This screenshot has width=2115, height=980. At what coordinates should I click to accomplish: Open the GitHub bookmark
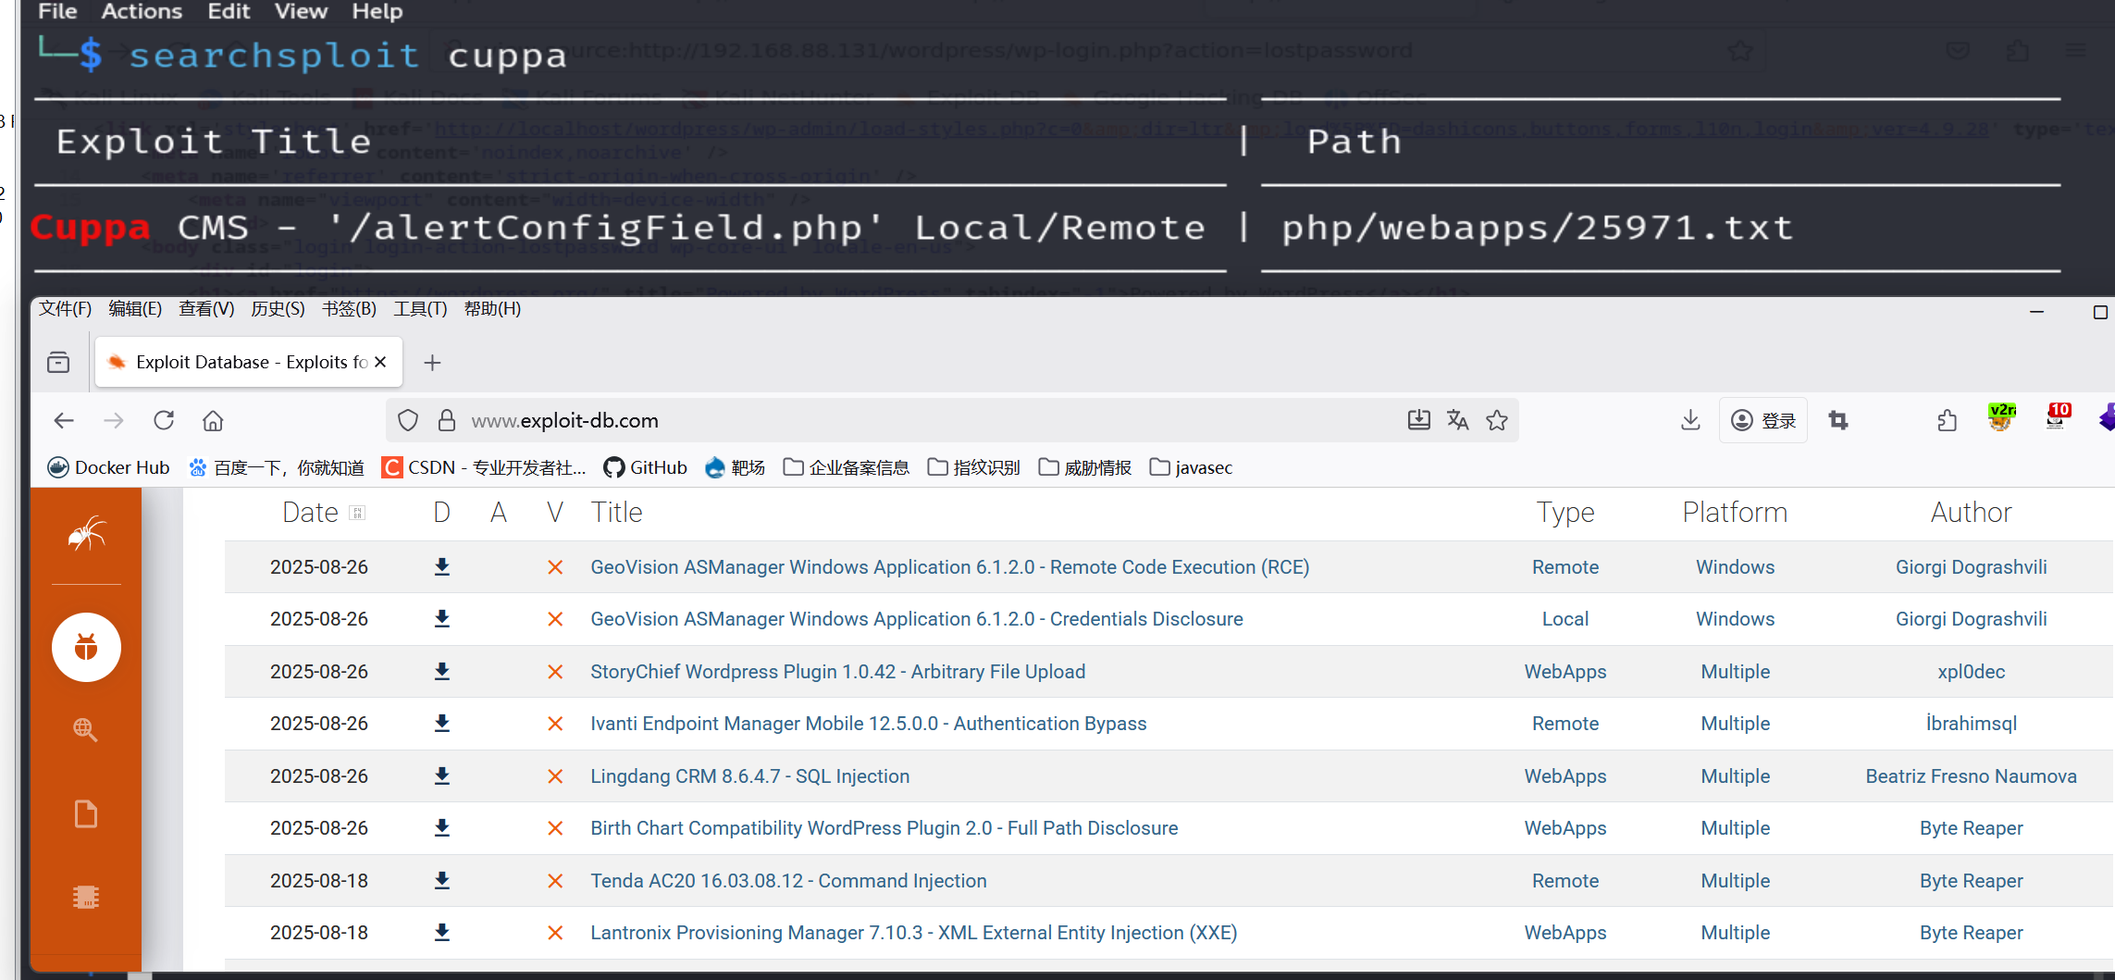click(646, 467)
